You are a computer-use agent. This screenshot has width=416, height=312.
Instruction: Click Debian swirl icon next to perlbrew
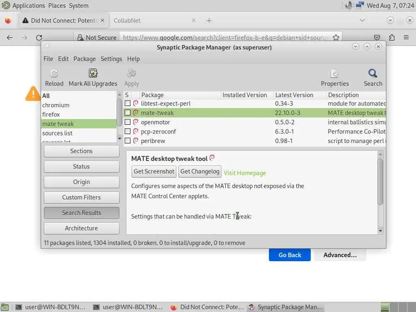136,140
